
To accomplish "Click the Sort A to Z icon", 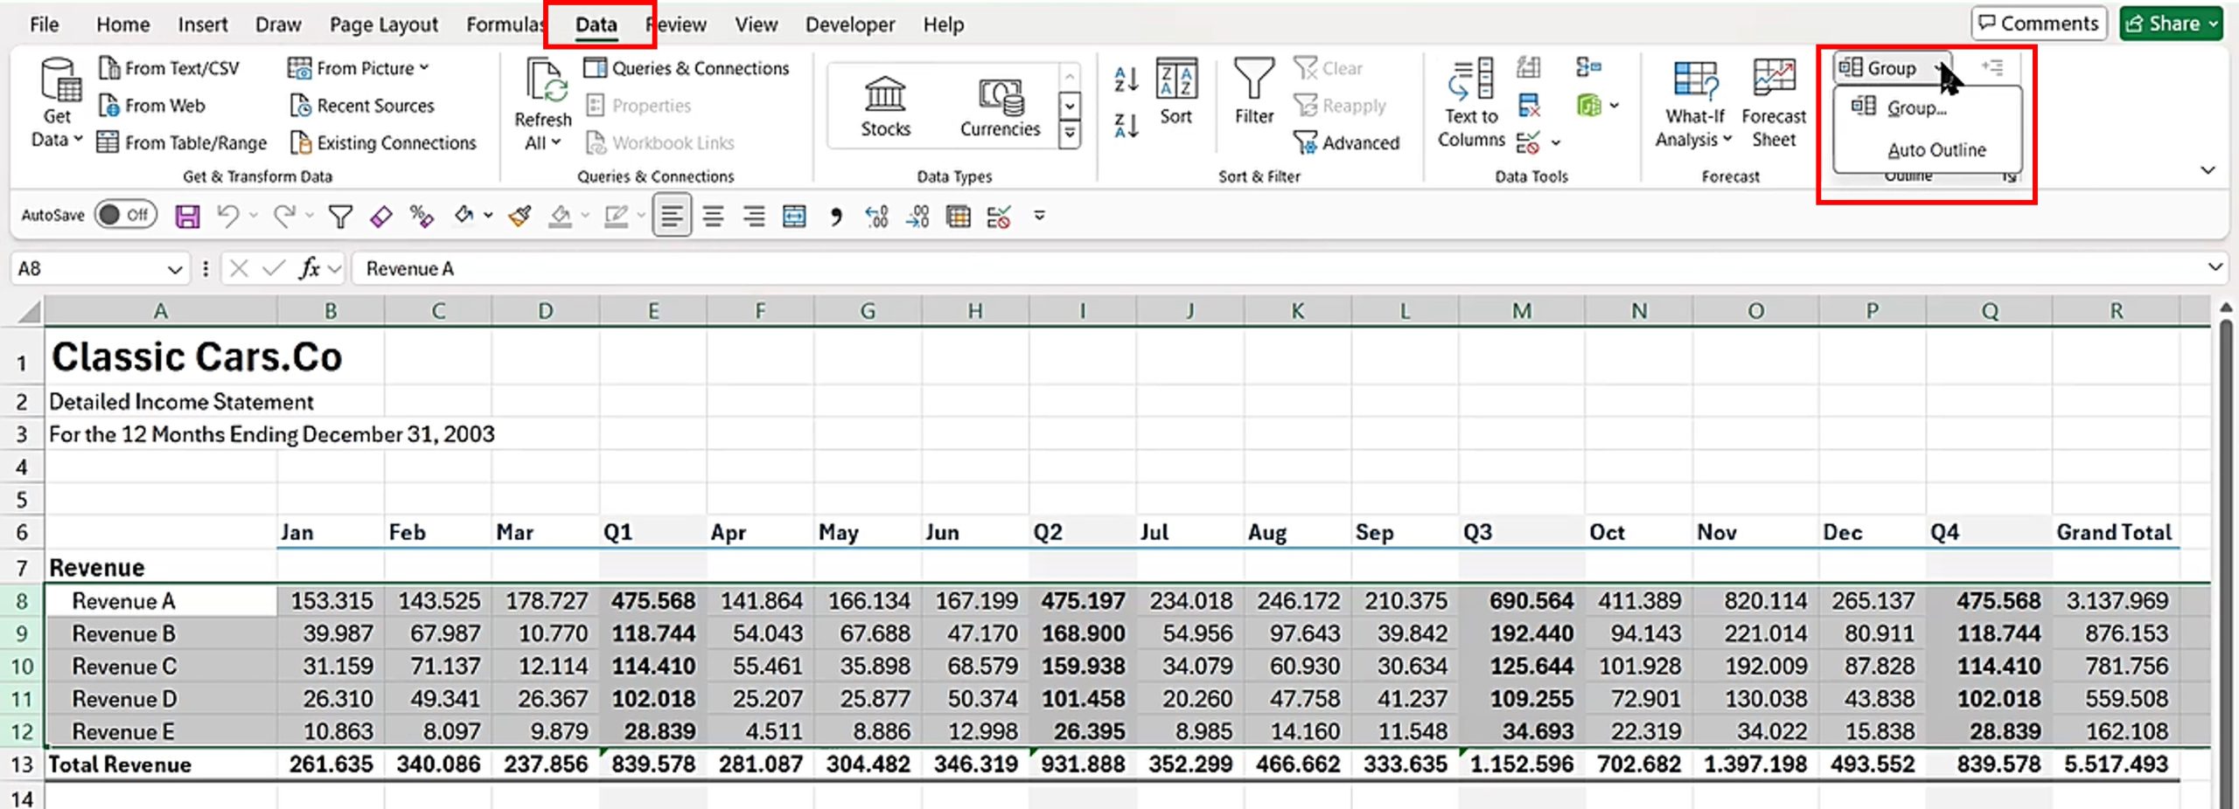I will click(x=1126, y=80).
